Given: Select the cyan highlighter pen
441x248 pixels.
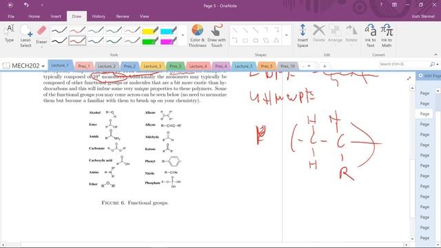Looking at the screenshot, I should coord(168,30).
